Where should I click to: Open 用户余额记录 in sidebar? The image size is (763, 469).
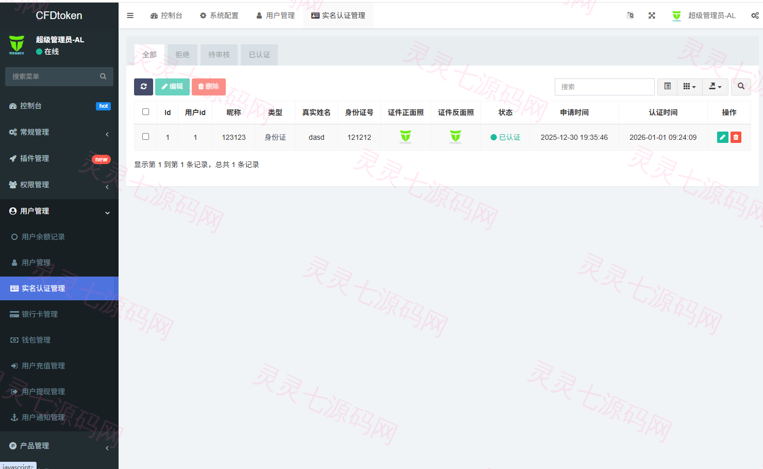coord(59,237)
